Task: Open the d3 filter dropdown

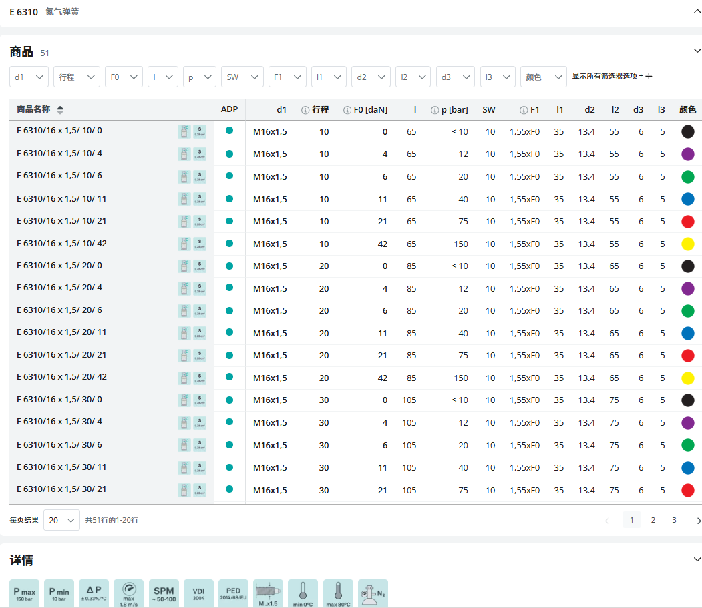Action: 456,77
